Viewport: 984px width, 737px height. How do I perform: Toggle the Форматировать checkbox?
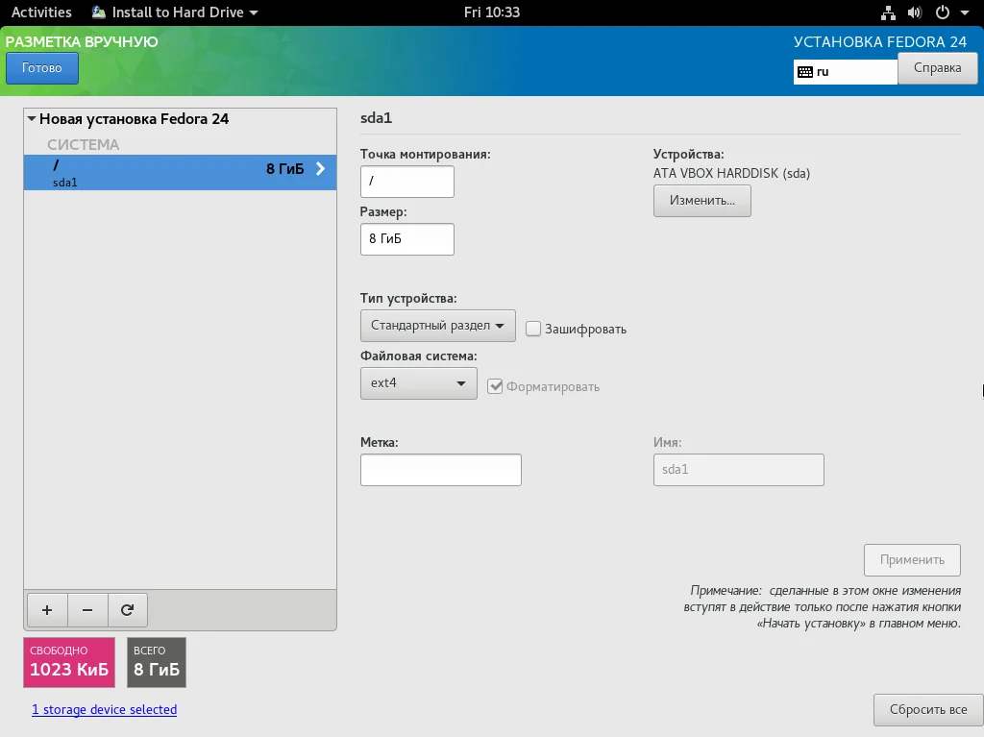pos(495,386)
